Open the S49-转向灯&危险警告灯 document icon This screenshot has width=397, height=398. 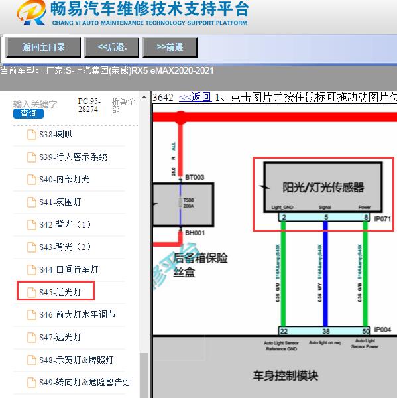tap(32, 382)
